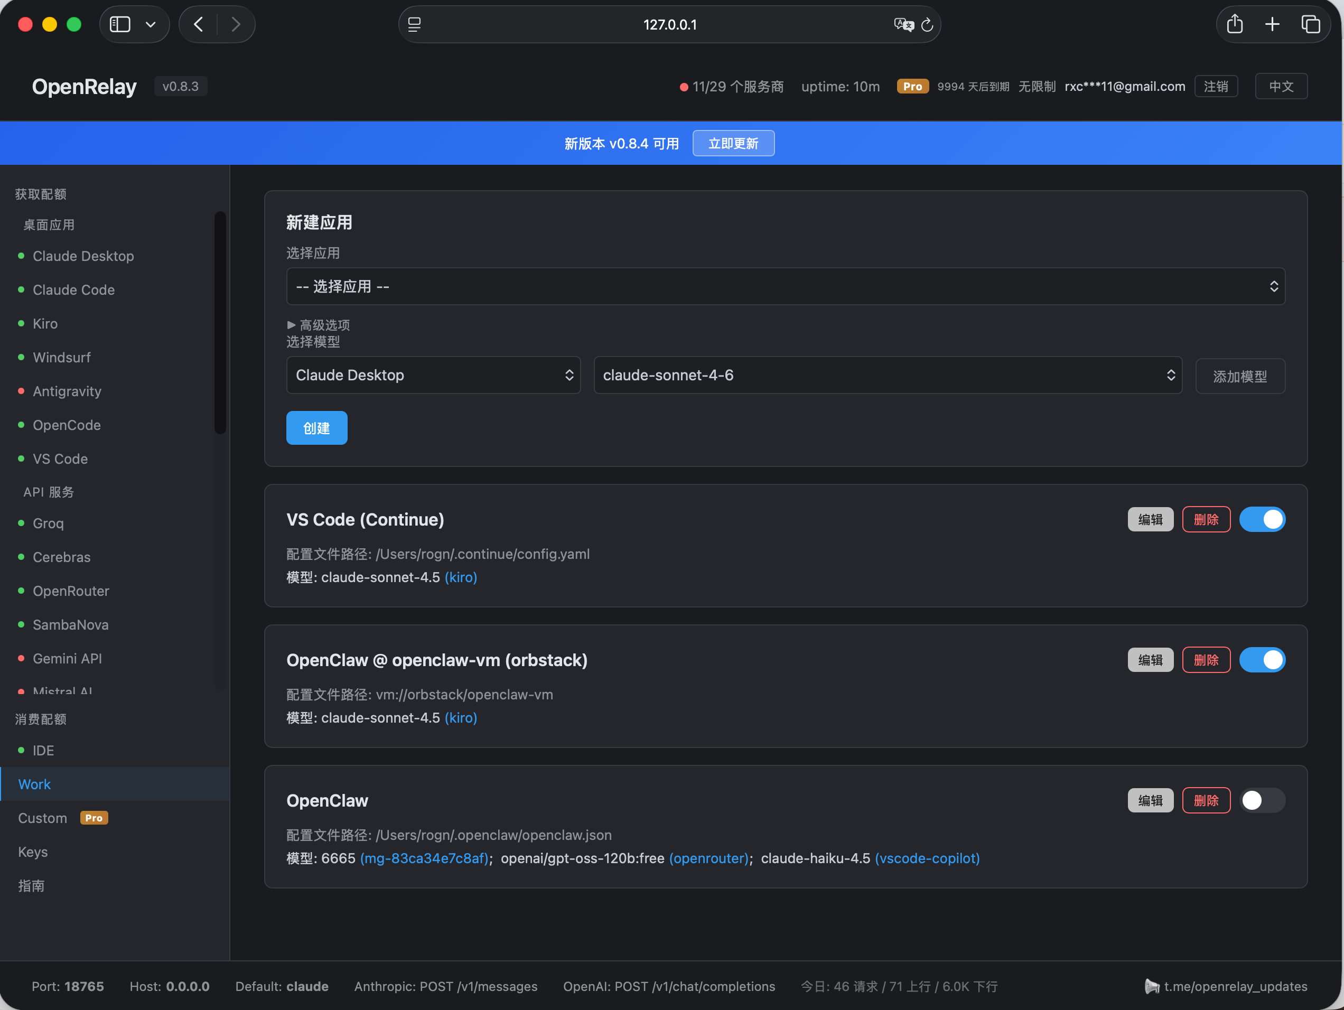This screenshot has width=1344, height=1010.
Task: Open the t.me/openrelay_updates link
Action: 1235,986
